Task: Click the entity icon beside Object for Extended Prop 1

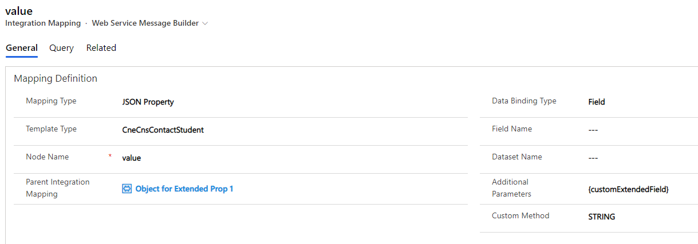Action: pyautogui.click(x=127, y=189)
